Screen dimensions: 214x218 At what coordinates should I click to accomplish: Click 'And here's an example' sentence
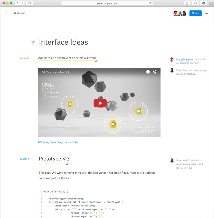click(67, 58)
